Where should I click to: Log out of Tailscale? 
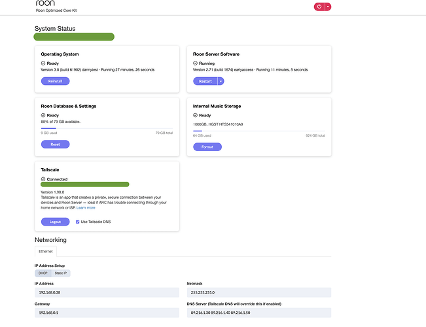(55, 222)
